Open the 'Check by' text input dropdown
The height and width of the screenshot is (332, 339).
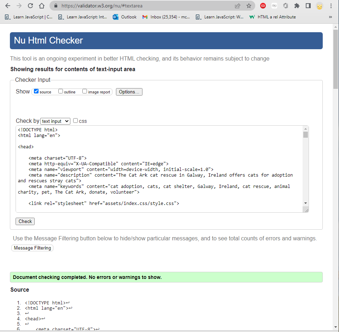tap(55, 121)
